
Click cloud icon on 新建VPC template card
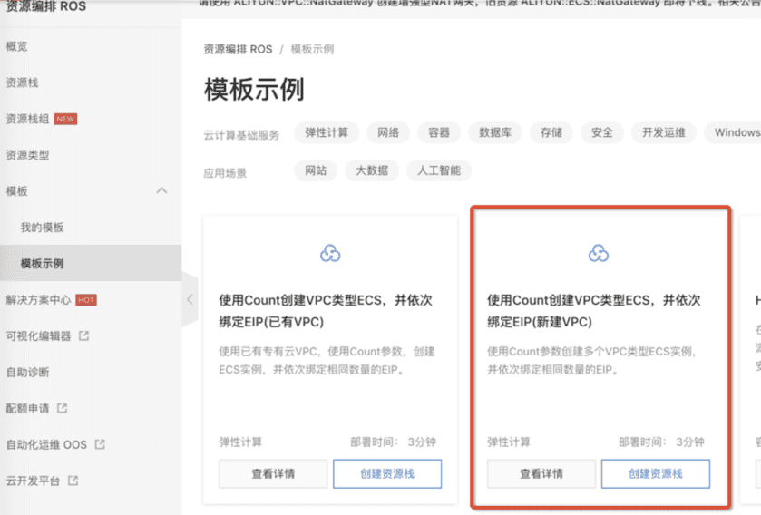599,253
